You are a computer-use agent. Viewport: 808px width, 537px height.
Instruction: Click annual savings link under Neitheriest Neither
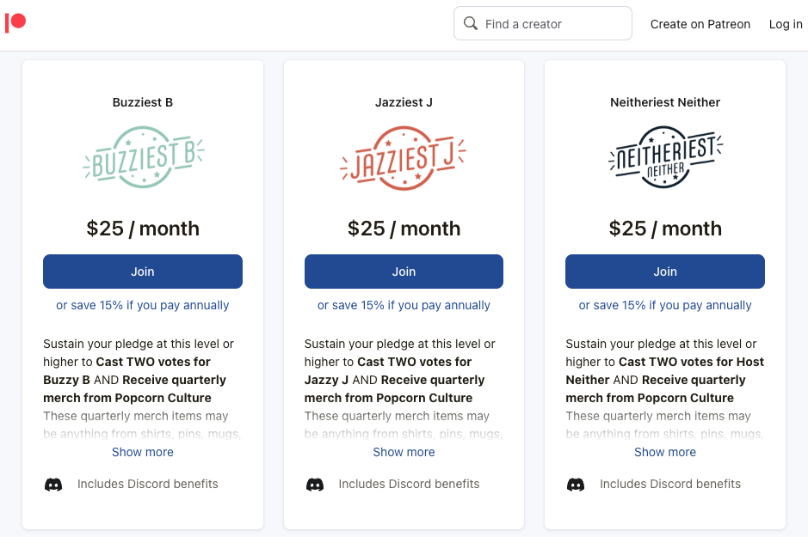[665, 305]
